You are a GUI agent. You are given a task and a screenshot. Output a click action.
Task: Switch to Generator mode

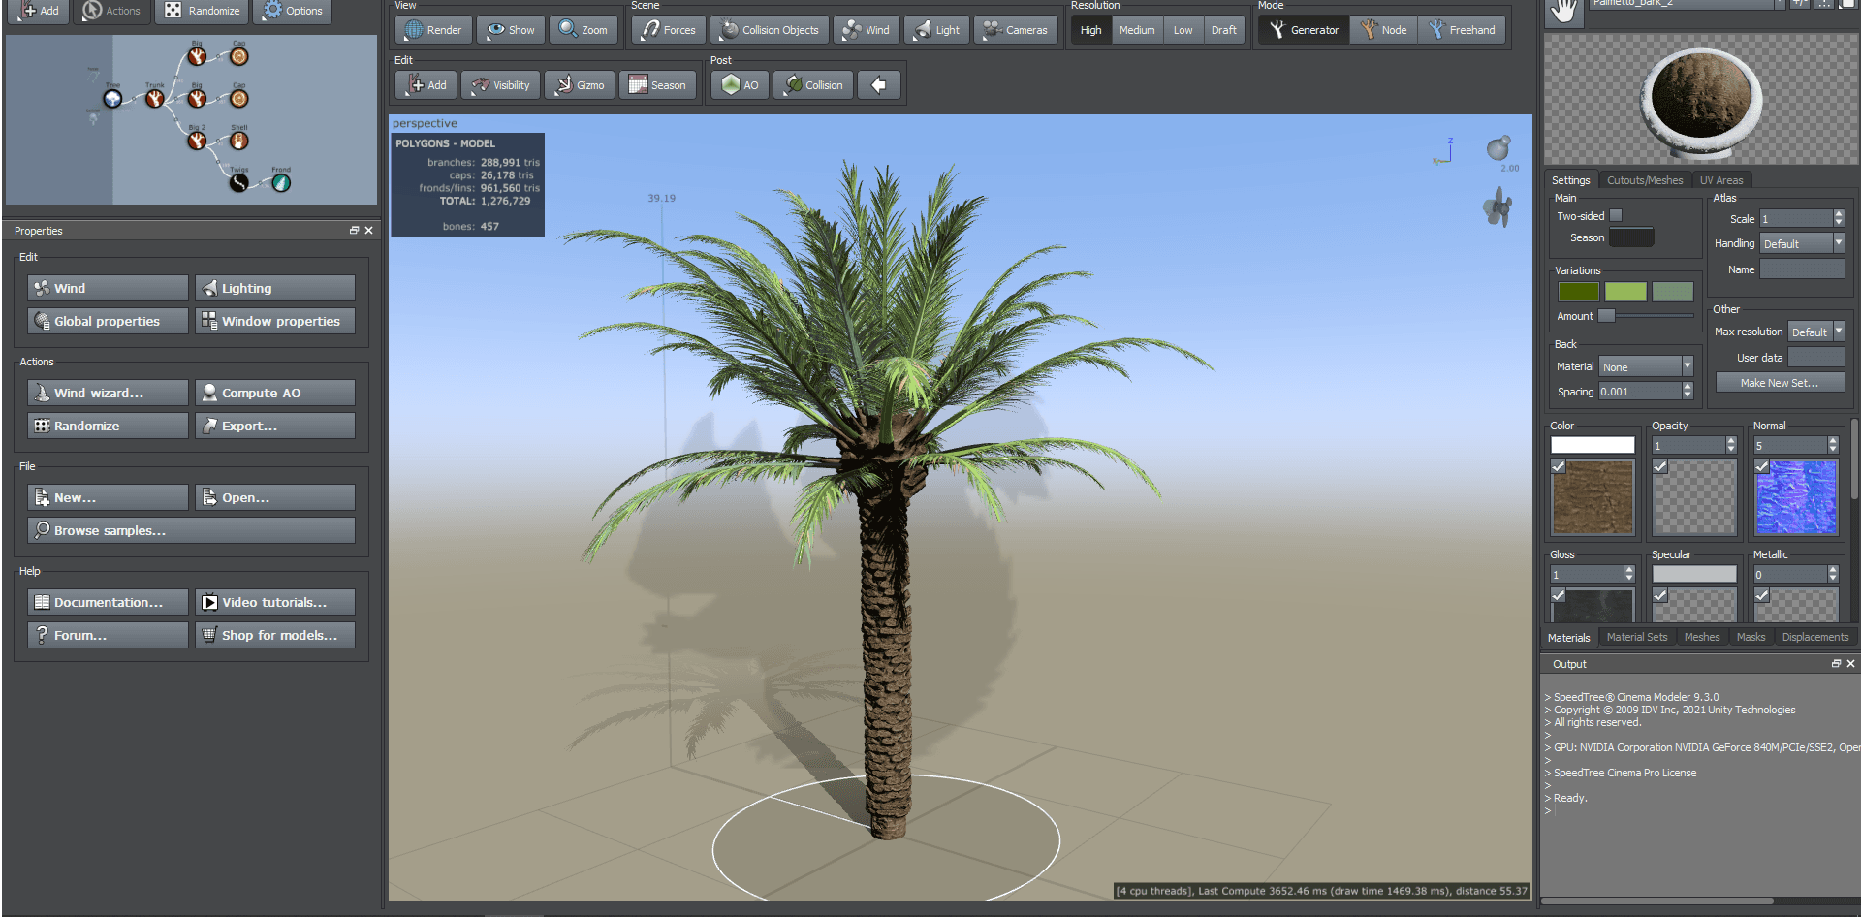pyautogui.click(x=1305, y=30)
